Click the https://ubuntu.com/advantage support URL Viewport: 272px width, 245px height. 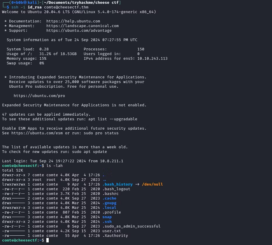(x=79, y=31)
